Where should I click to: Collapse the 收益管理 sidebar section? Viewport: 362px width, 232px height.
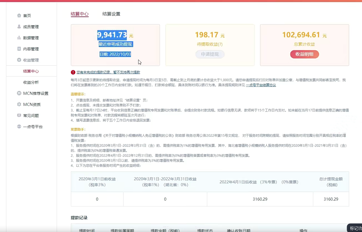(x=31, y=60)
